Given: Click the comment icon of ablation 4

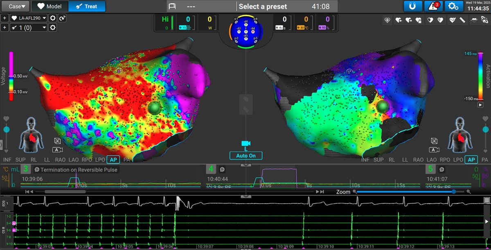Looking at the screenshot, I should point(222,169).
